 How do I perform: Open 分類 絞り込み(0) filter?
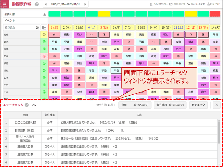pyautogui.click(x=135, y=105)
